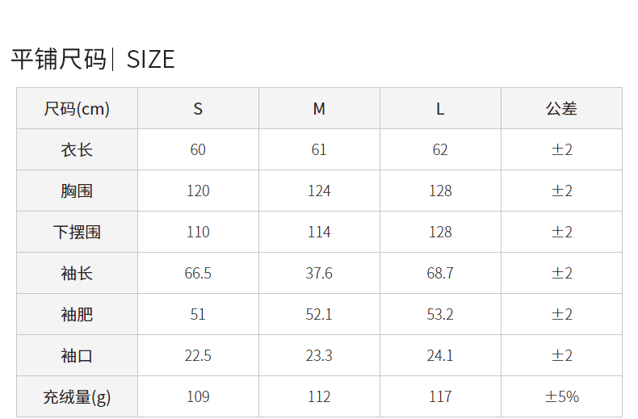The height and width of the screenshot is (419, 638).
Task: Click the 衣长 row label
Action: tap(77, 149)
